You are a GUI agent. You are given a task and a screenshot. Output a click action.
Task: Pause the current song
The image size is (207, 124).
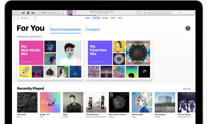pos(28,13)
